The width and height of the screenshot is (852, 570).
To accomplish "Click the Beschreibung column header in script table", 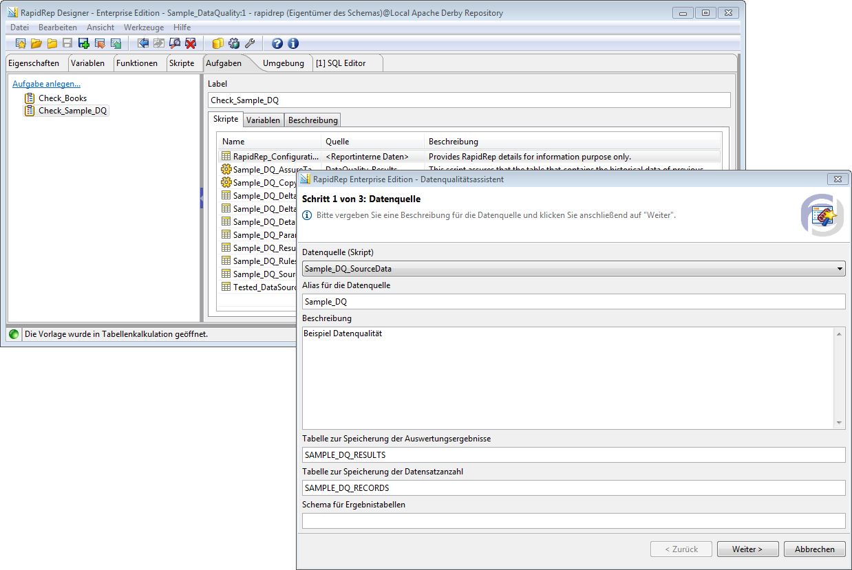I will [573, 142].
